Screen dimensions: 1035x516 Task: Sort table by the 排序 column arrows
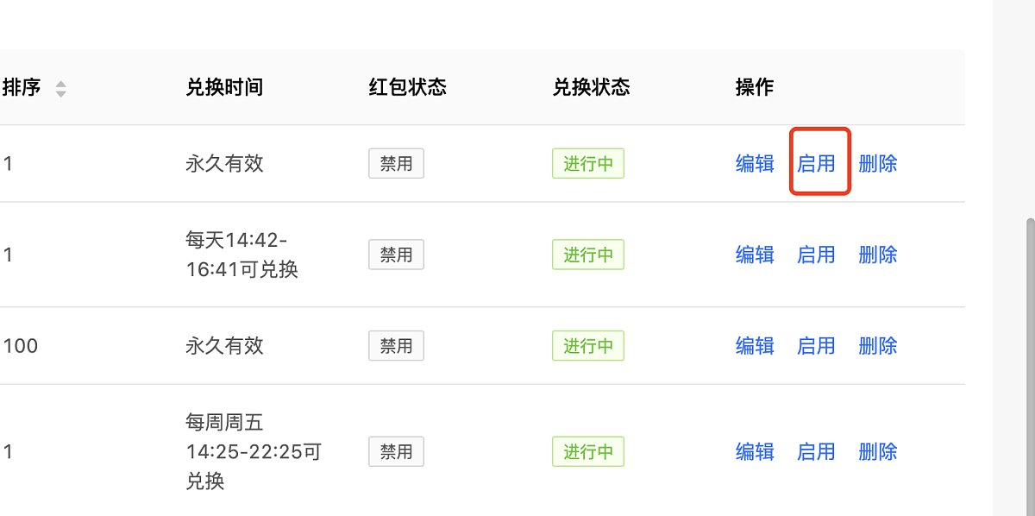60,88
